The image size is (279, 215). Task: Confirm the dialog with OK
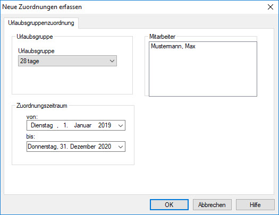(x=169, y=205)
